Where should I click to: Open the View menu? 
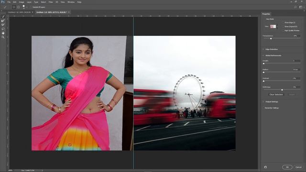click(x=63, y=2)
